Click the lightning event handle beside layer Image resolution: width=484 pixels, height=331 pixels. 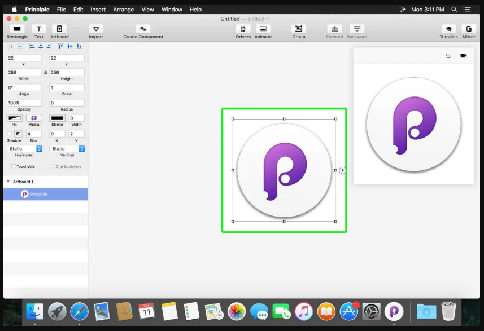(x=343, y=170)
